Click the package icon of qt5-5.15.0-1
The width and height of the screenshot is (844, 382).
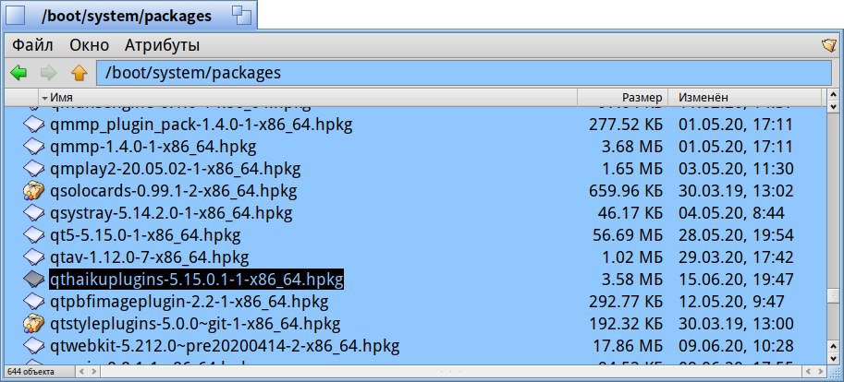point(34,235)
